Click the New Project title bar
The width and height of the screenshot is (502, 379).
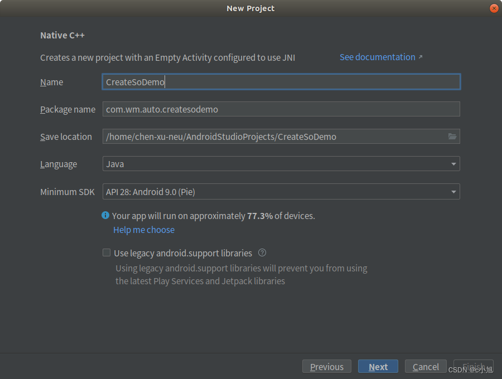[x=250, y=8]
